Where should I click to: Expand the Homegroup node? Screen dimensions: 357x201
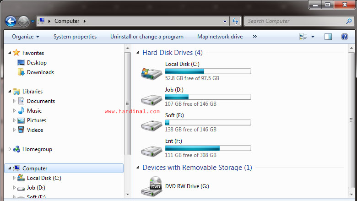(x=10, y=149)
